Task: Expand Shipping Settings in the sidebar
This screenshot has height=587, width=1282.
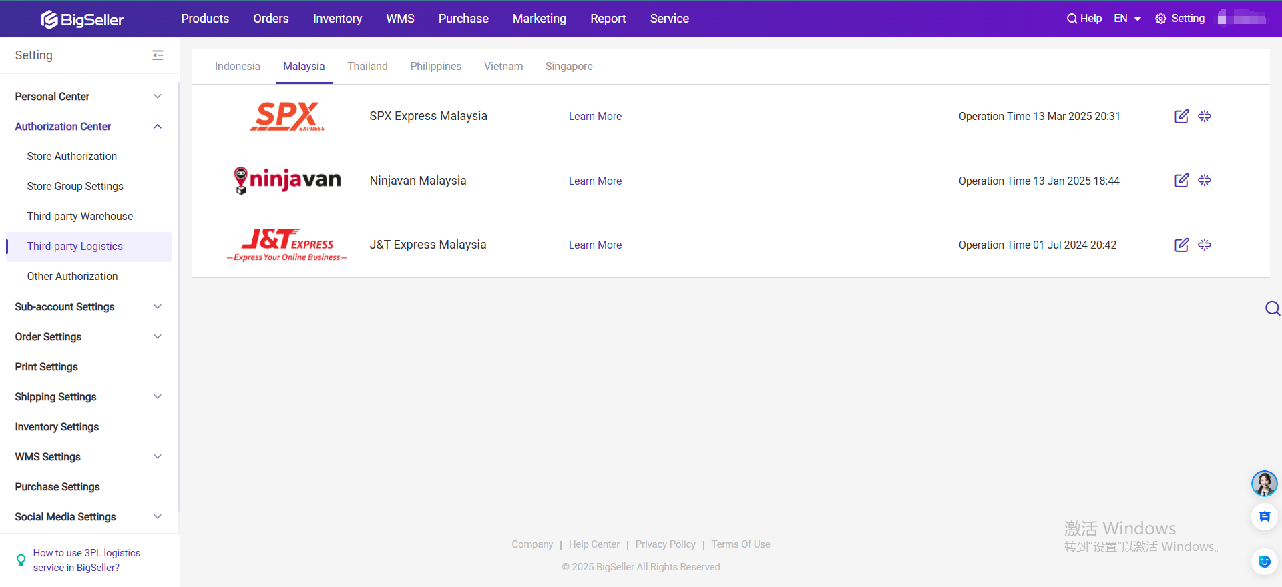Action: point(158,397)
